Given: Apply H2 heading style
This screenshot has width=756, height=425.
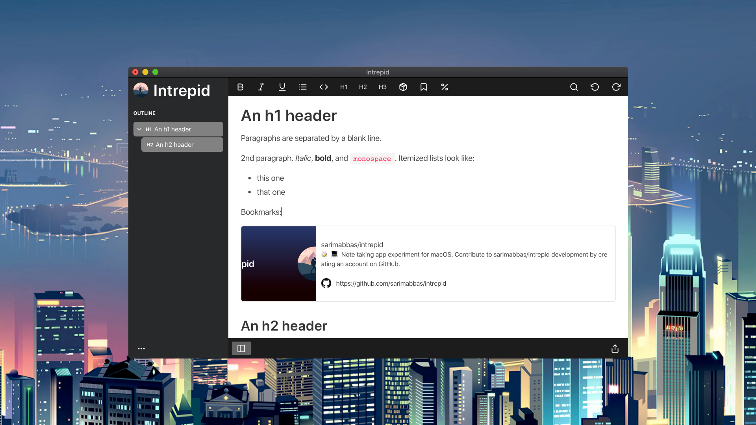Looking at the screenshot, I should [x=363, y=87].
